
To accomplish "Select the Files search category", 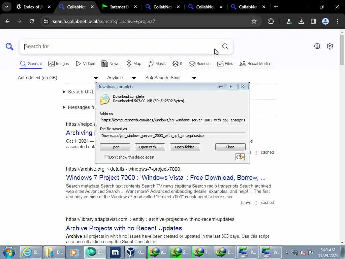I will (225, 64).
